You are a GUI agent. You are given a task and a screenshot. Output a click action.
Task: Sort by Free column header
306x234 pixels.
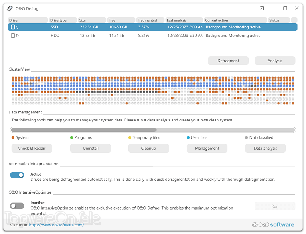[x=121, y=20]
